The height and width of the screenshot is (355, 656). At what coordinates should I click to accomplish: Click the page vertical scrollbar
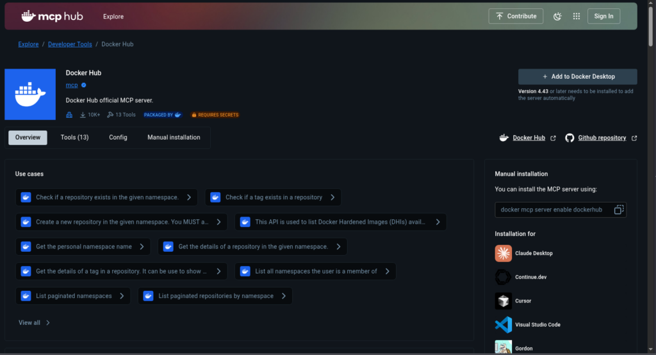click(x=650, y=25)
